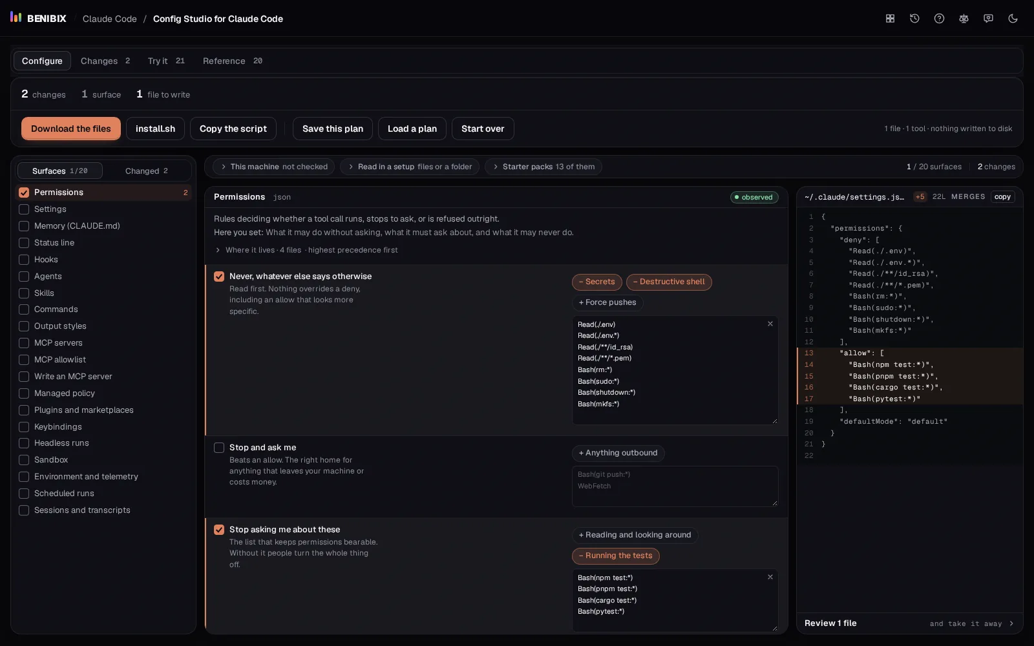1034x646 pixels.
Task: Click Start over button
Action: [x=483, y=129]
